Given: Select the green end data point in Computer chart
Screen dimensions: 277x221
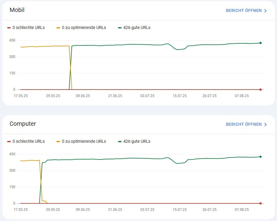Looking at the screenshot, I should (261, 157).
